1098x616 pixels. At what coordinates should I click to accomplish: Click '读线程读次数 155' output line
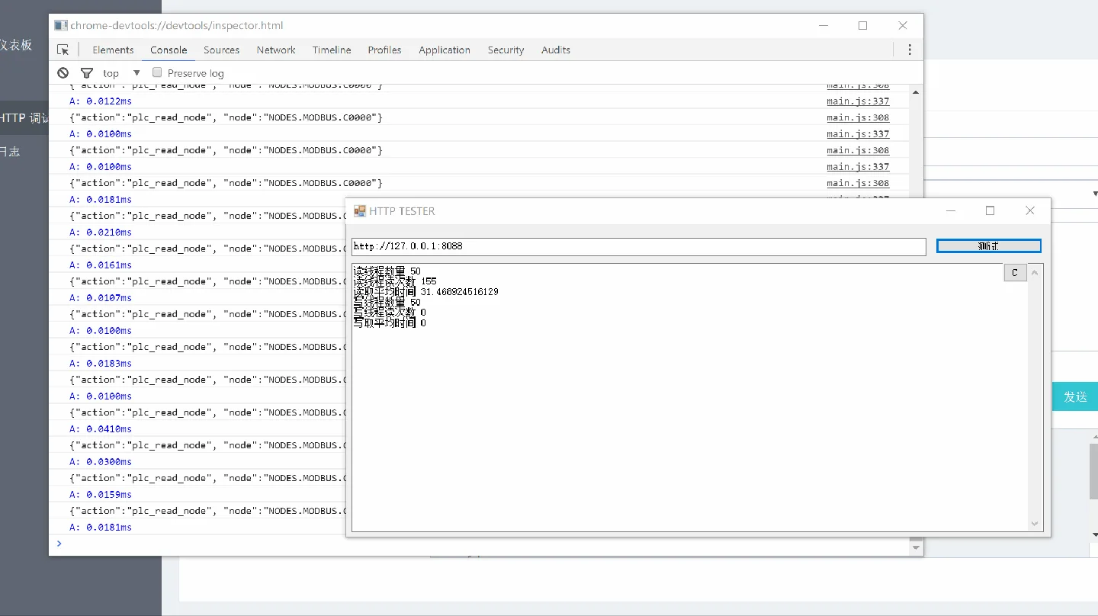click(x=395, y=281)
